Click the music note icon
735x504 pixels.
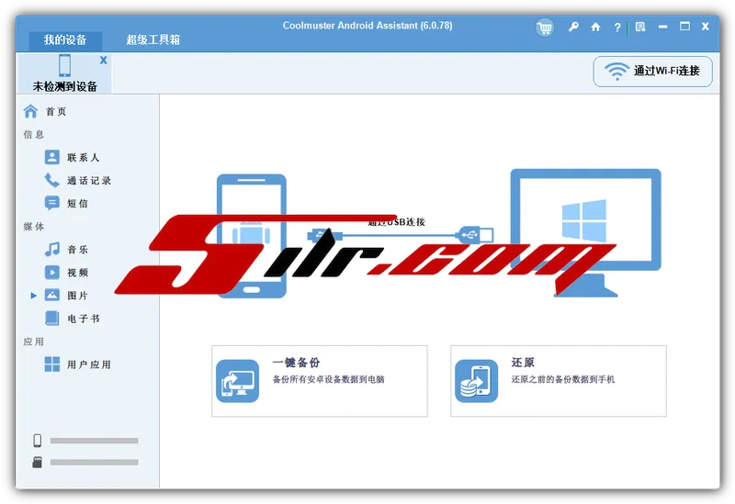point(52,249)
